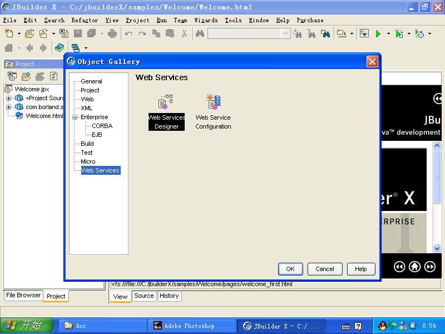Click the Print icon in toolbar

click(112, 34)
